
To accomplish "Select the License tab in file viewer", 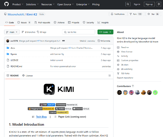I will point(27,76).
